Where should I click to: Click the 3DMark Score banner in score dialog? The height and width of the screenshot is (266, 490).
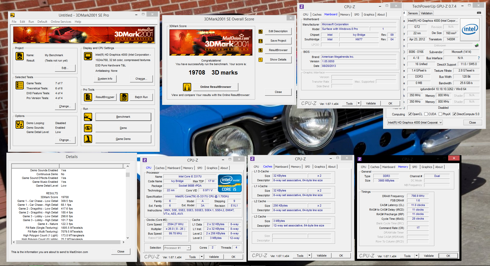click(x=211, y=42)
